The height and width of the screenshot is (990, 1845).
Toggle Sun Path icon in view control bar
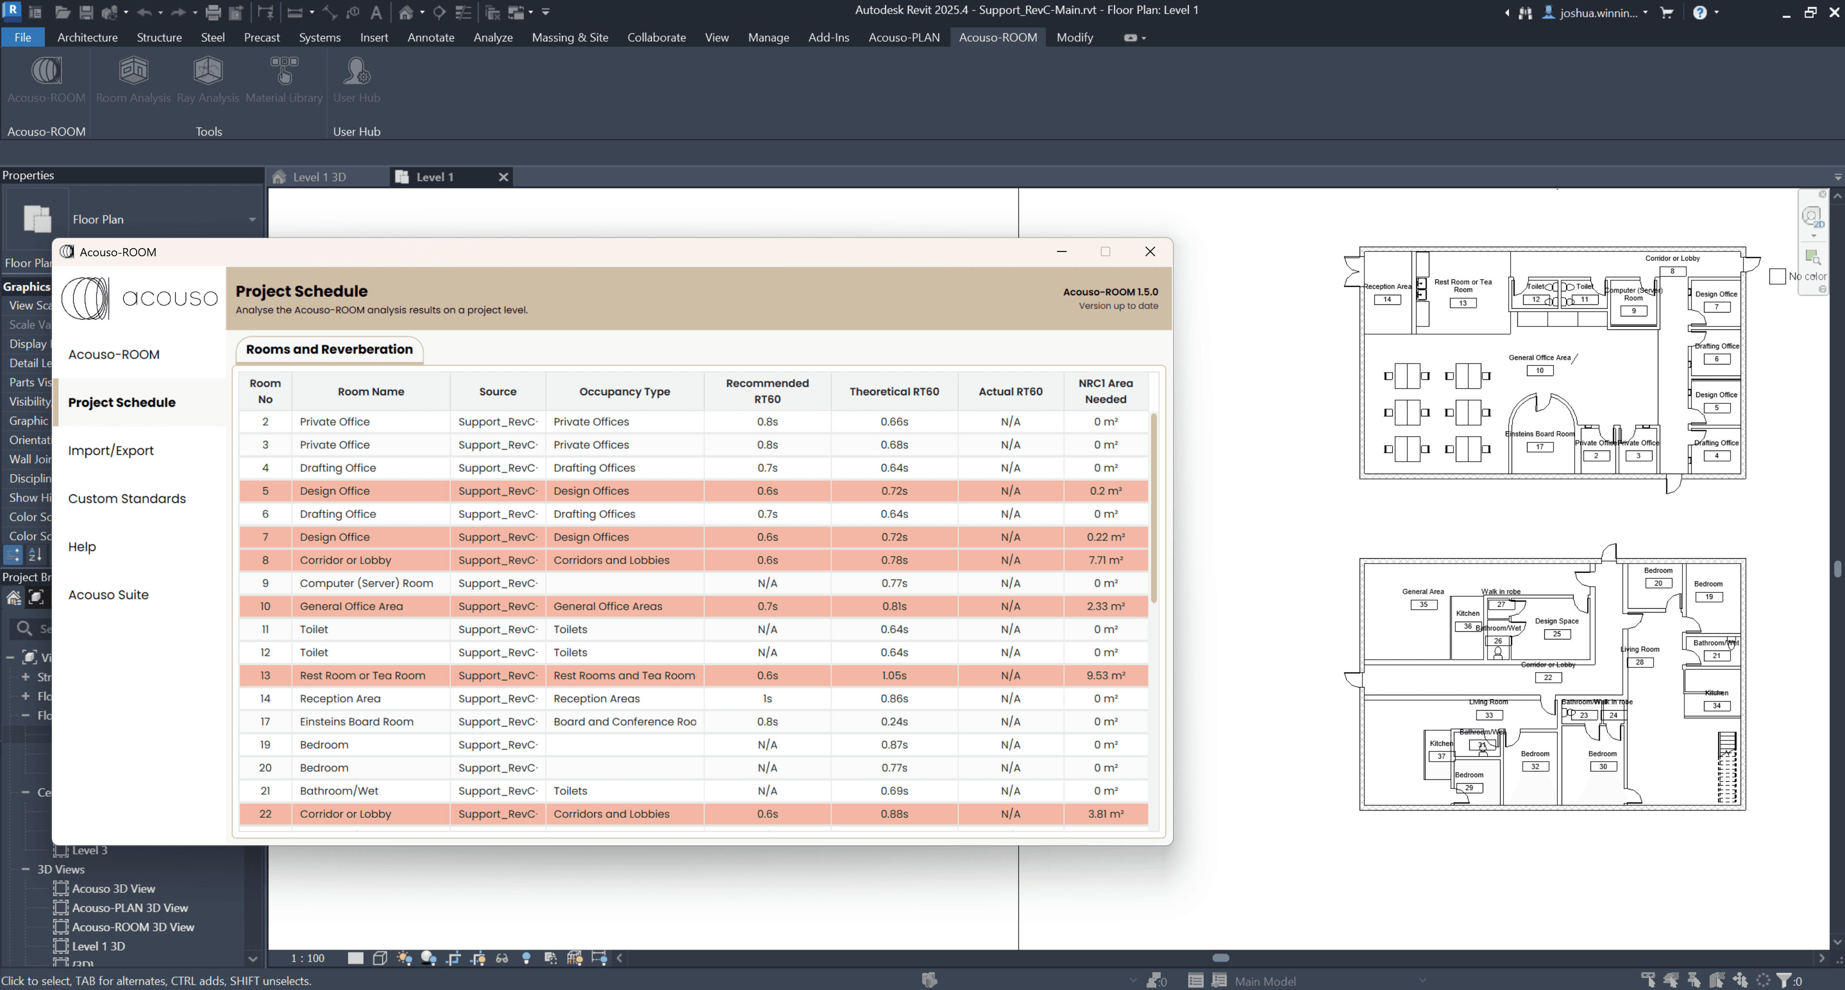click(x=405, y=958)
